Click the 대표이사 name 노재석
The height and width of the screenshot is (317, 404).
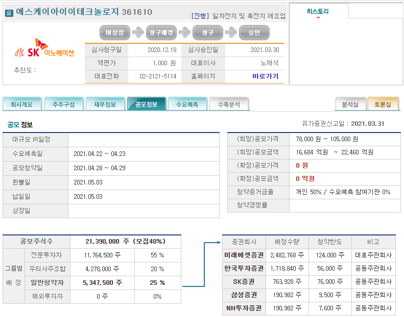pyautogui.click(x=270, y=63)
